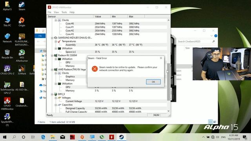The height and width of the screenshot is (141, 251).
Task: Open the Help menu in HWMonitor
Action: 72,12
